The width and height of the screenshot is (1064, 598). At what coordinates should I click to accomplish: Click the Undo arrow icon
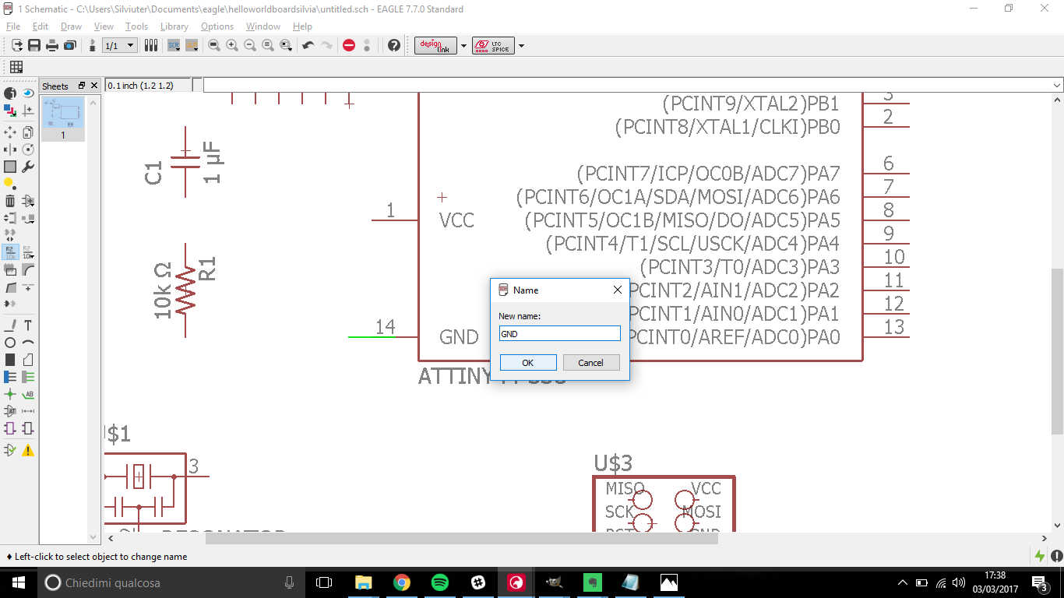pyautogui.click(x=308, y=45)
